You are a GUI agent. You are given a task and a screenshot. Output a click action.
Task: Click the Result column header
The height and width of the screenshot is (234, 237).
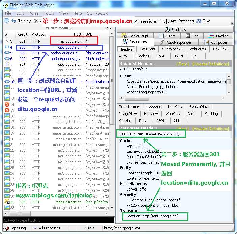pos(22,34)
